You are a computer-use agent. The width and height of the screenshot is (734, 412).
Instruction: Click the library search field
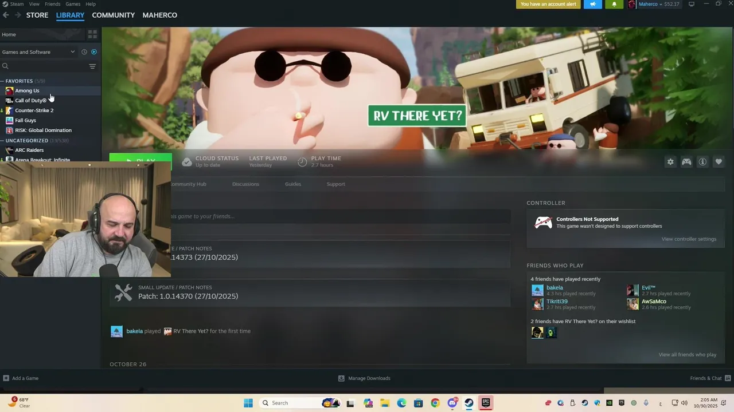44,66
